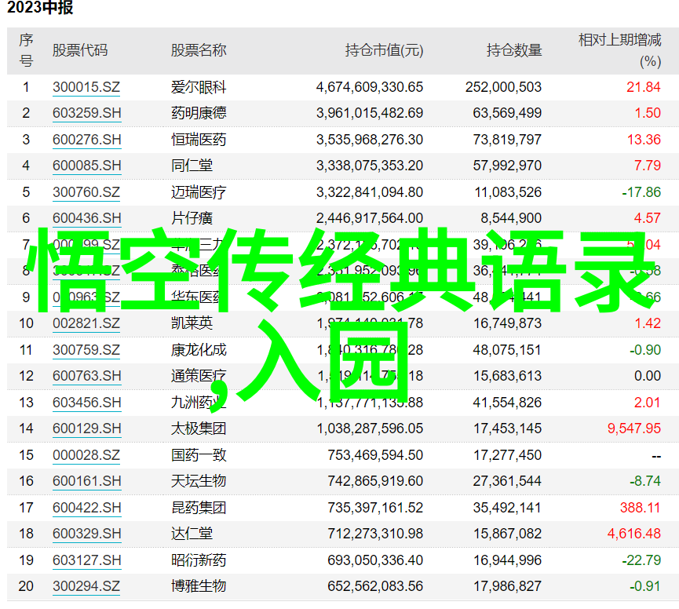Open stock code link 600276.SH
679x609 pixels.
86,140
